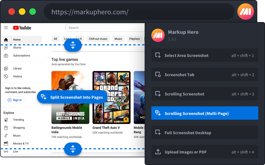Choose Screenshot Tab option

click(205, 75)
